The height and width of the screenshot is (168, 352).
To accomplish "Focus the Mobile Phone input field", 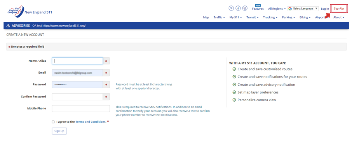I will (x=81, y=109).
